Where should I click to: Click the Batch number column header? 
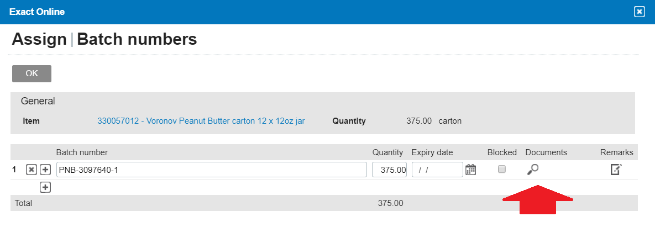tap(82, 152)
